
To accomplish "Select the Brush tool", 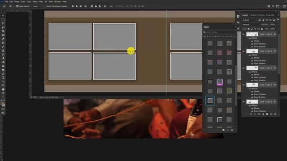I will click(3, 47).
